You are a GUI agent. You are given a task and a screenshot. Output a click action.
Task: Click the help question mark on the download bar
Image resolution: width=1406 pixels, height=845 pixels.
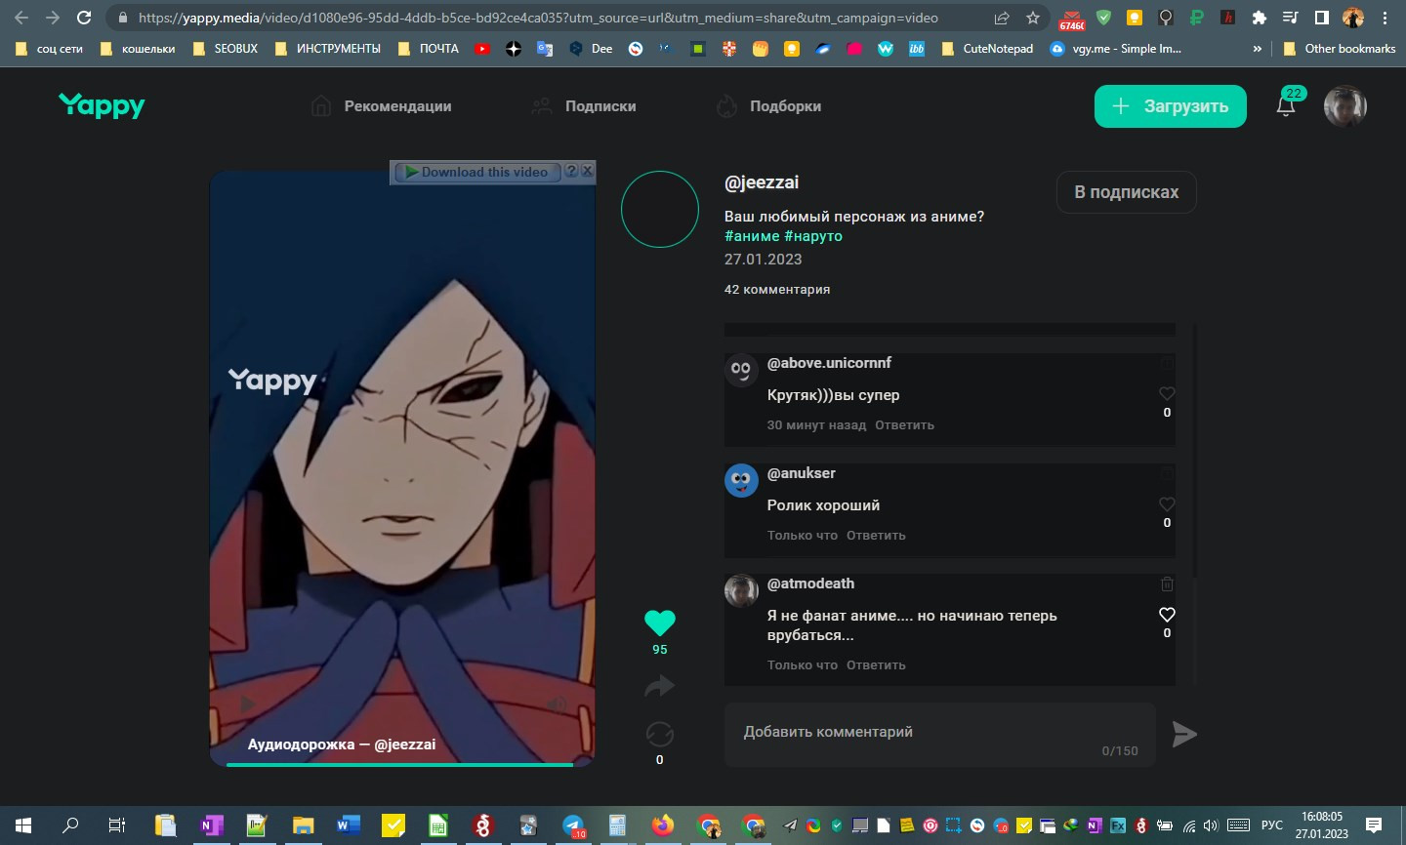coord(571,171)
